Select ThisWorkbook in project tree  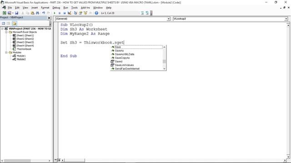coord(24,49)
